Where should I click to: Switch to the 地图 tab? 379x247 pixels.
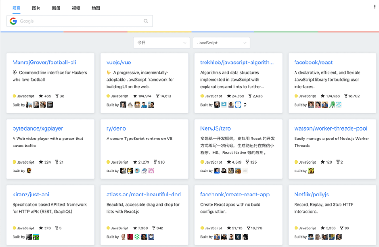point(96,8)
